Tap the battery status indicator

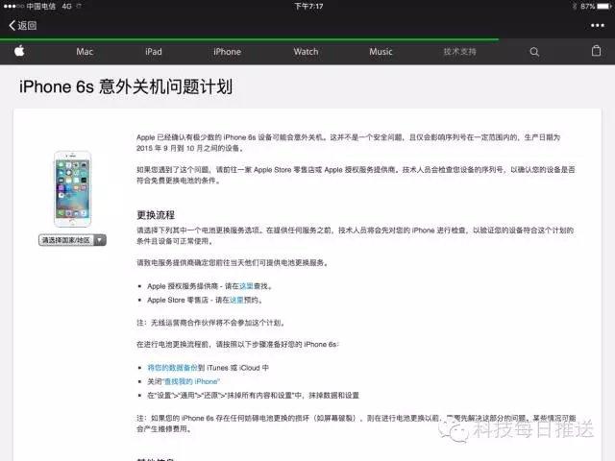(596, 7)
